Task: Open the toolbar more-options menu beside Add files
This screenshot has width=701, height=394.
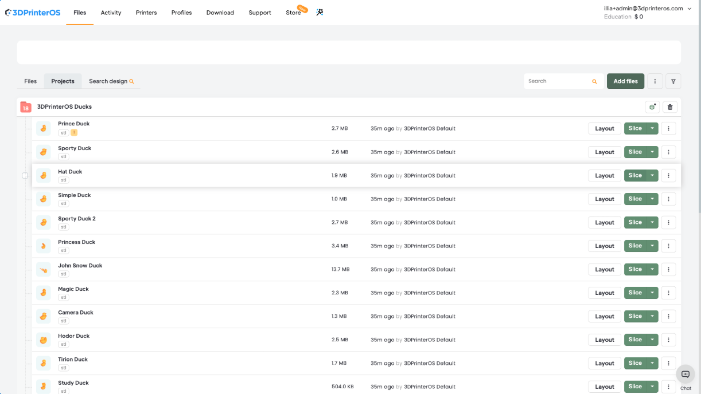Action: pyautogui.click(x=655, y=81)
